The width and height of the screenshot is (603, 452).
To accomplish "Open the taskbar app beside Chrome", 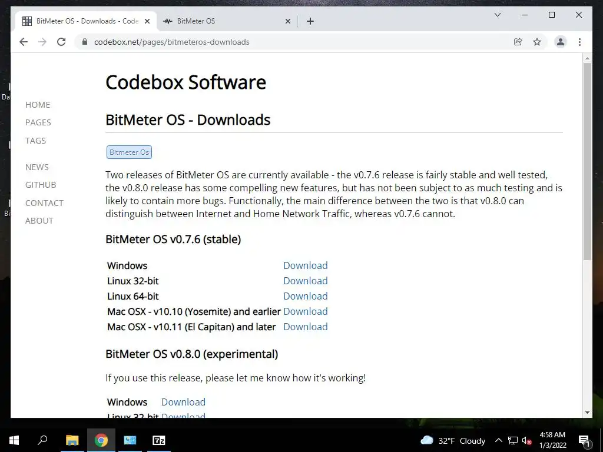I will (x=130, y=440).
